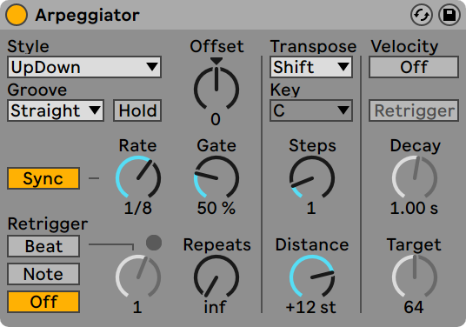Turn on the Velocity Off toggle

click(414, 67)
